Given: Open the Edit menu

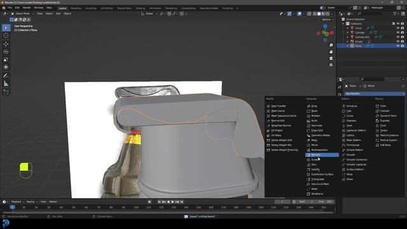Looking at the screenshot, I should [x=17, y=8].
